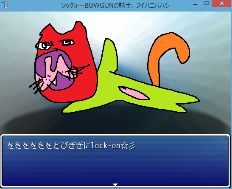Click the message text をををををを lock-on
Screen dimensions: 232x189
(x=71, y=145)
